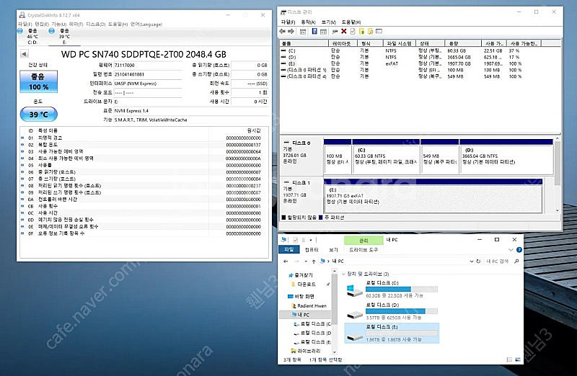
Task: Click the down arrow of the Disk Management disk pane scrollbar
Action: point(557,210)
